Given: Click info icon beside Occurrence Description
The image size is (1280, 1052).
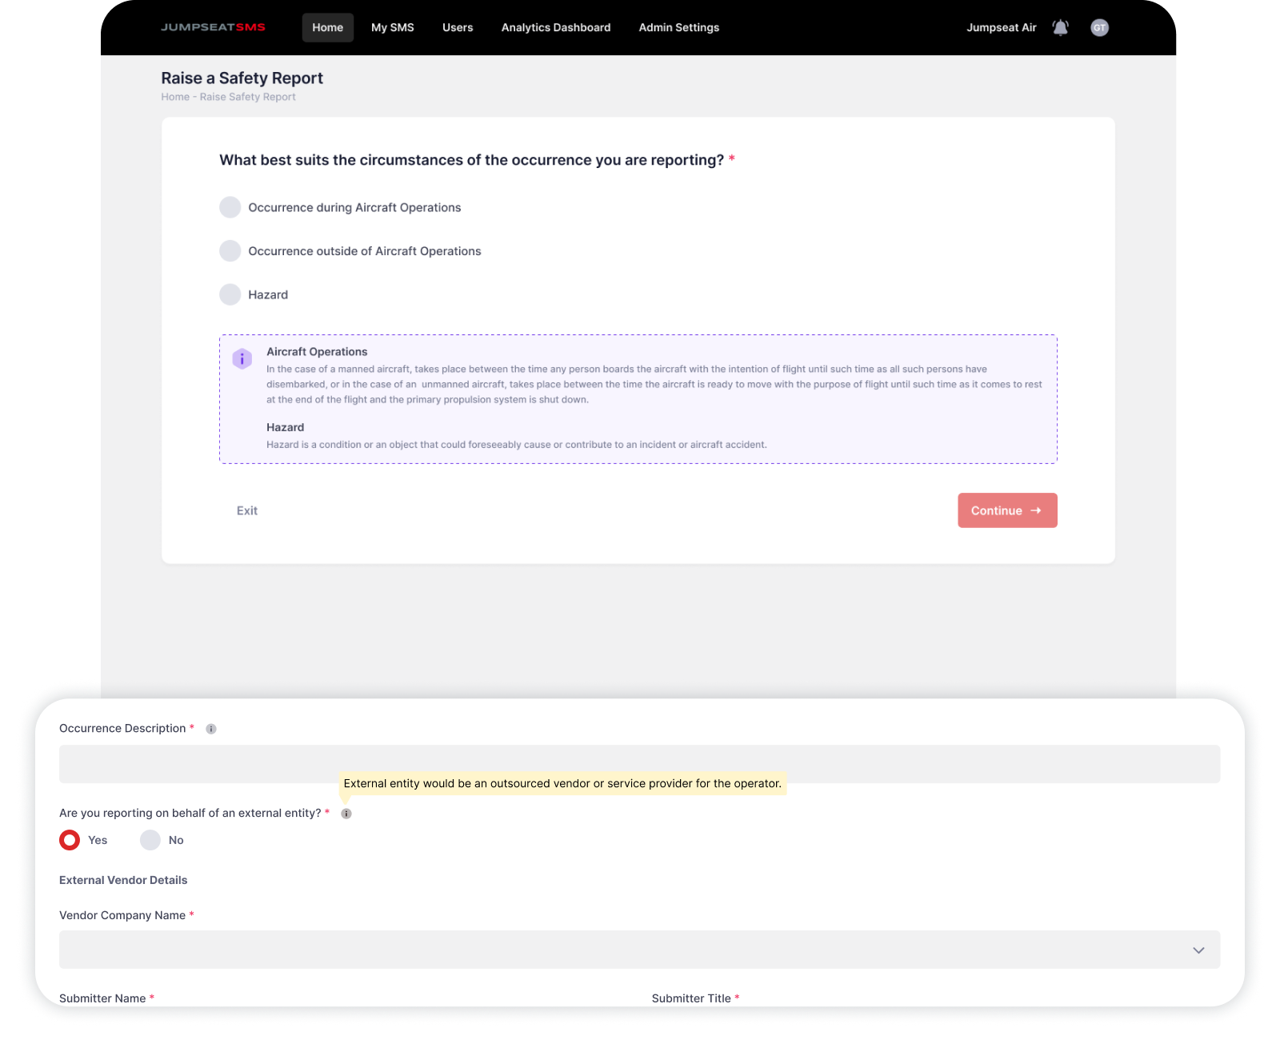Looking at the screenshot, I should tap(211, 729).
